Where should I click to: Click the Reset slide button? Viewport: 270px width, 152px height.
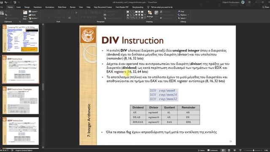pyautogui.click(x=32, y=15)
